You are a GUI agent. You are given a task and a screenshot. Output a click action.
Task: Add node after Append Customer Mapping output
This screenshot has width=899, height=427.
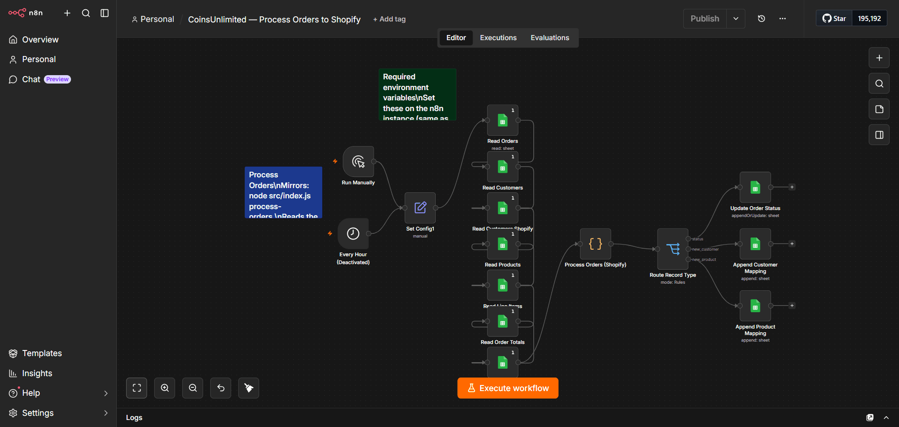click(x=792, y=244)
